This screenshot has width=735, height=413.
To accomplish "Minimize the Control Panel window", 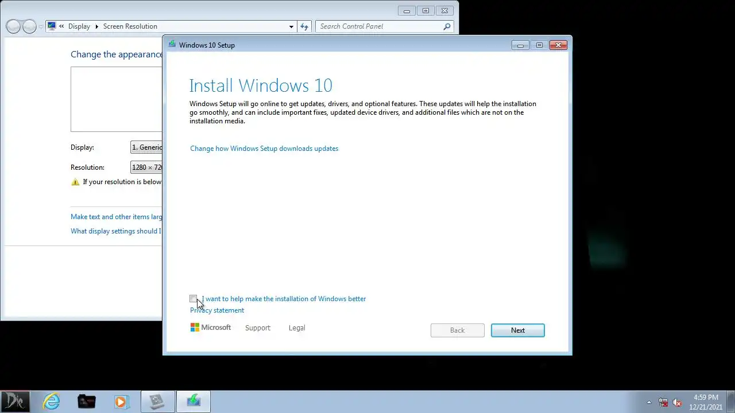I will [x=407, y=10].
